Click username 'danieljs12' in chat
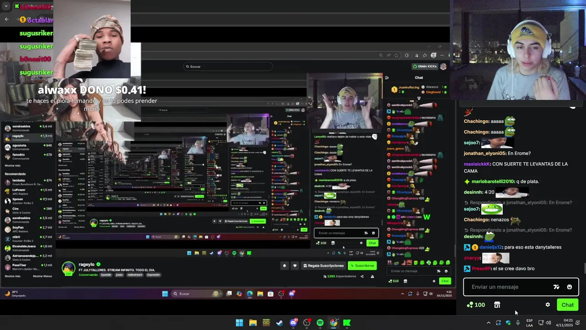This screenshot has height=330, width=586. (x=491, y=247)
